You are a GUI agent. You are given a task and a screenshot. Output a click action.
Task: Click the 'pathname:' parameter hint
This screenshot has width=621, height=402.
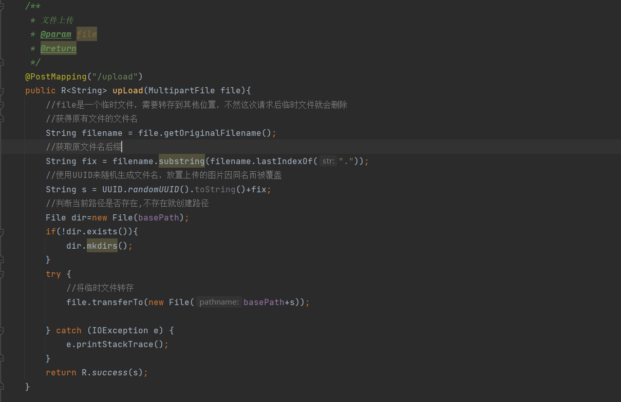click(219, 302)
